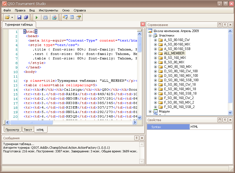Toggle pin on the Соревнование panel
This screenshot has width=235, height=173.
(225, 25)
